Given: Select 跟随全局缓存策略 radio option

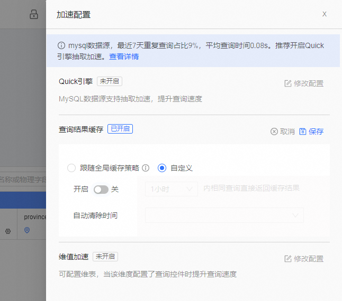Looking at the screenshot, I should [x=71, y=168].
